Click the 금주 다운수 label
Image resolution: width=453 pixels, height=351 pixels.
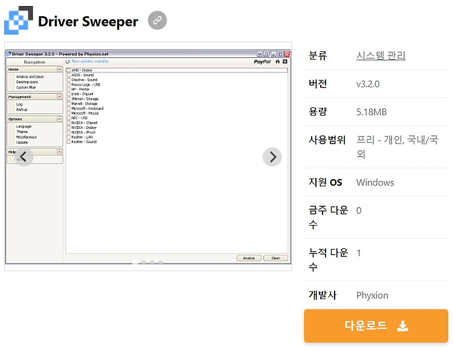click(x=328, y=217)
